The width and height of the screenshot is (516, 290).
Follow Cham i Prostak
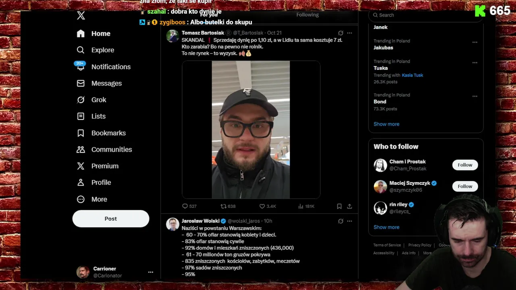(465, 165)
